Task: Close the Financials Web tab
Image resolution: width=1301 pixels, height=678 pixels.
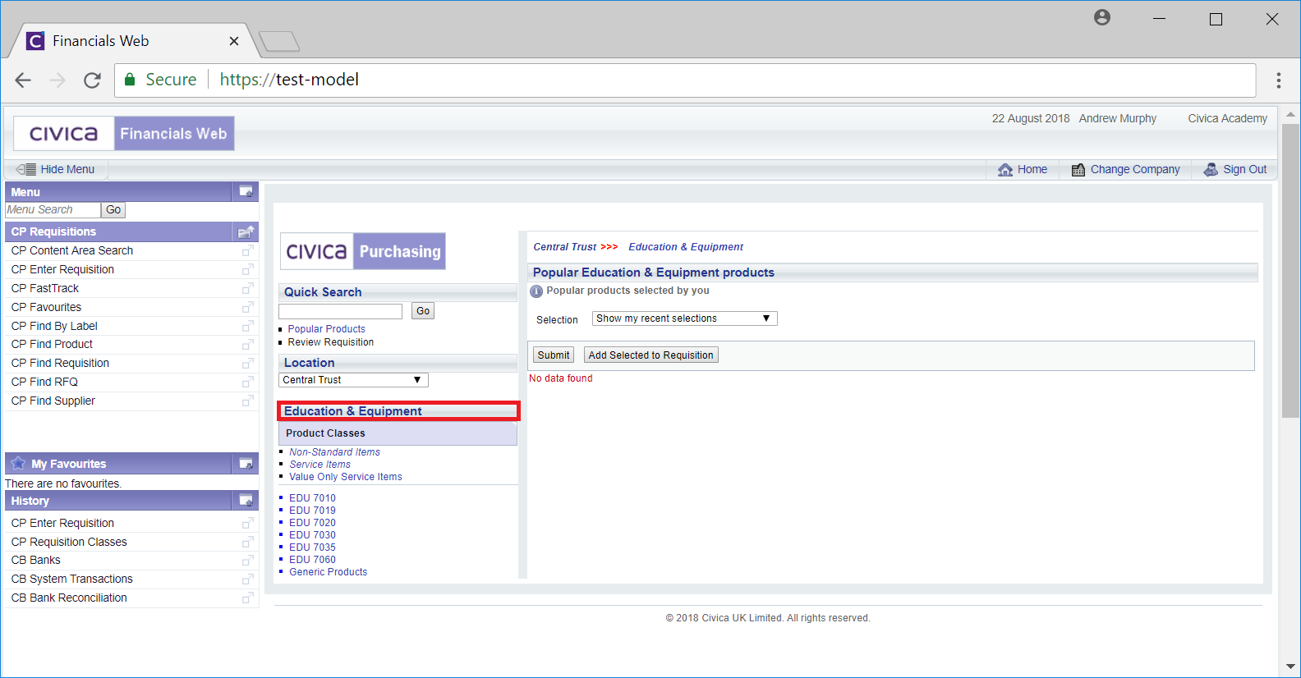Action: coord(234,41)
